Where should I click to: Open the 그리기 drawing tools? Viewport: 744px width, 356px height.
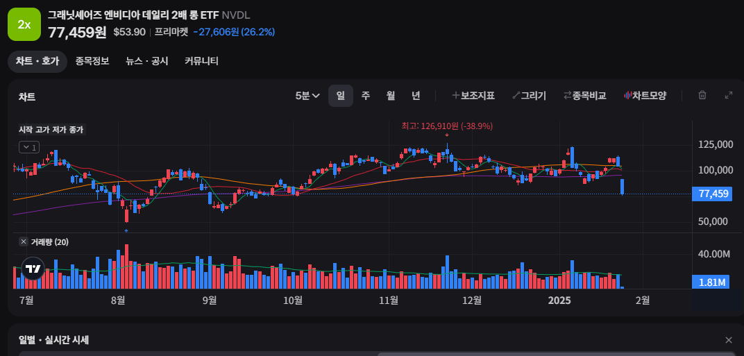pyautogui.click(x=529, y=95)
